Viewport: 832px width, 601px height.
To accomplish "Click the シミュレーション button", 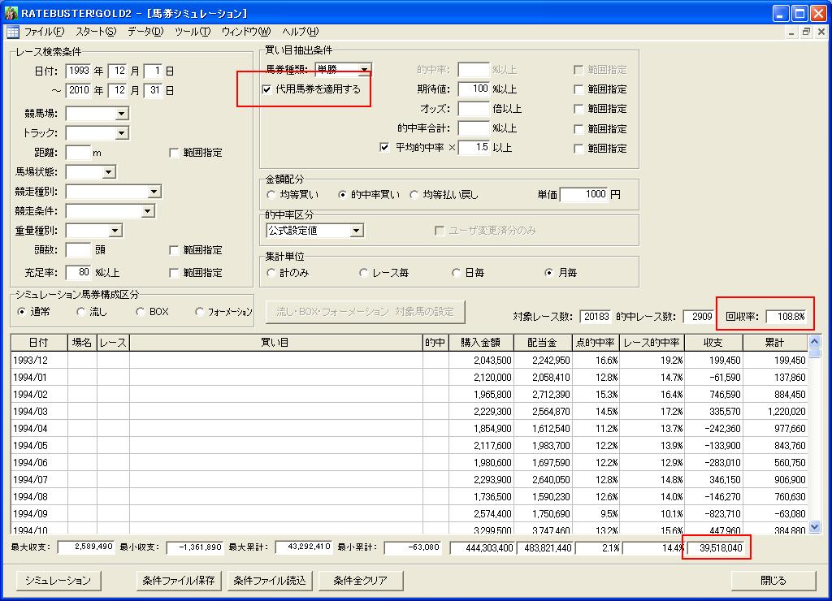I will coord(58,581).
